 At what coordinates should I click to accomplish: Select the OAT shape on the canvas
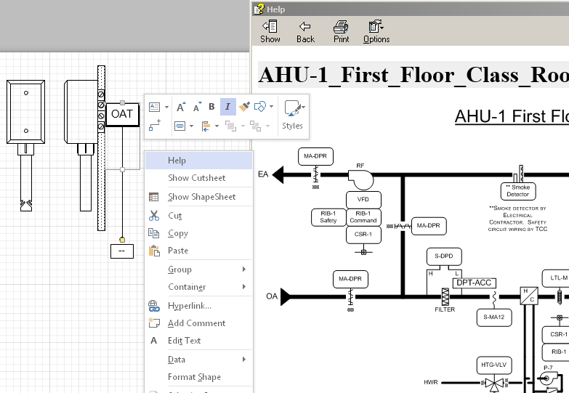[x=122, y=114]
